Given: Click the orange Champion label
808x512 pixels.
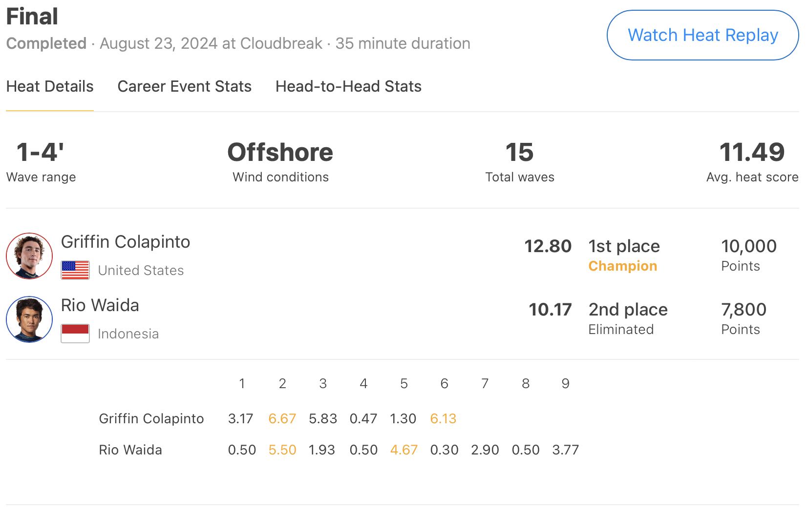Looking at the screenshot, I should [x=622, y=266].
